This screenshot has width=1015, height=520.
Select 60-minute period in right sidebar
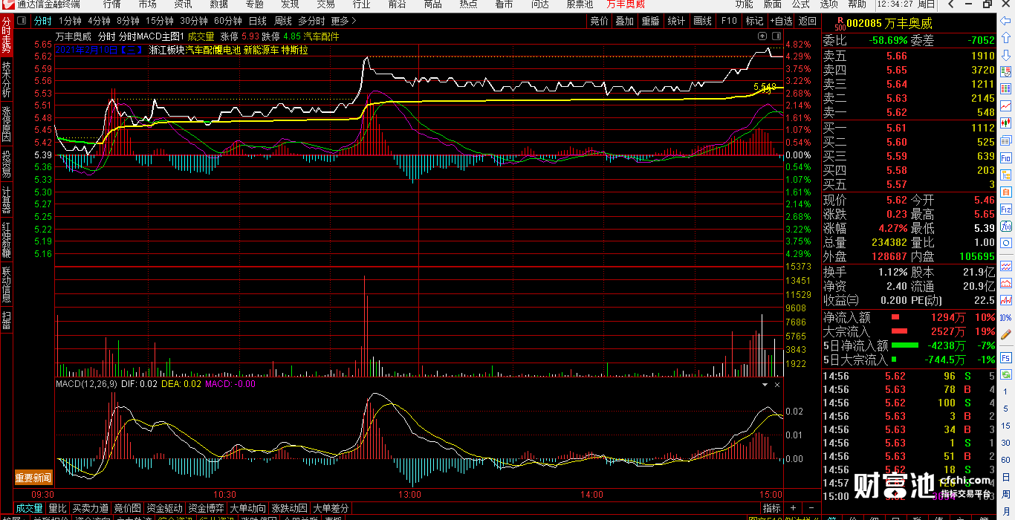[x=1006, y=460]
